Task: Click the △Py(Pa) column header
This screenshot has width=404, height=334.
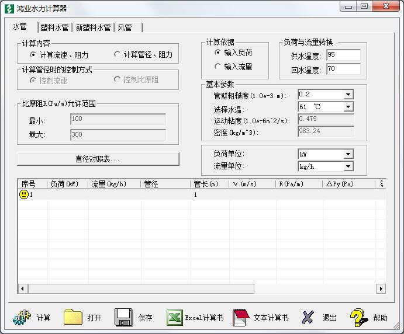Action: pyautogui.click(x=349, y=184)
